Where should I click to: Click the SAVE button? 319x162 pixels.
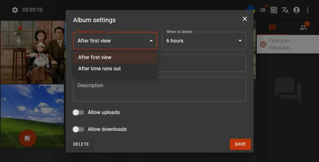(240, 144)
